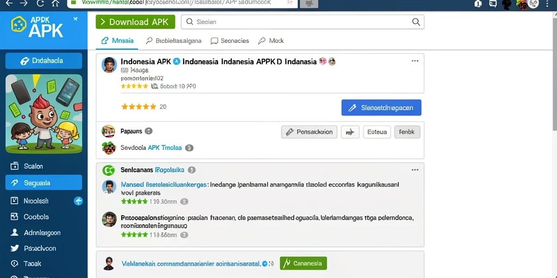Click the verified badge next to Indonesia APK

pyautogui.click(x=176, y=62)
